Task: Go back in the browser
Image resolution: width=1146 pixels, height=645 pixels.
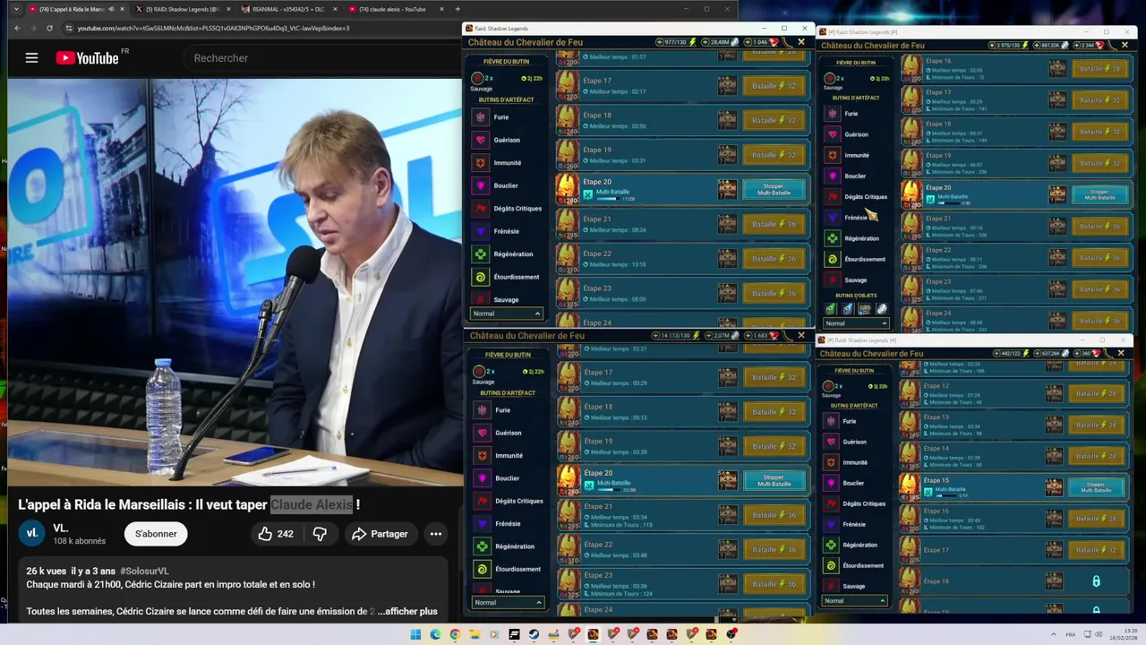Action: click(17, 28)
